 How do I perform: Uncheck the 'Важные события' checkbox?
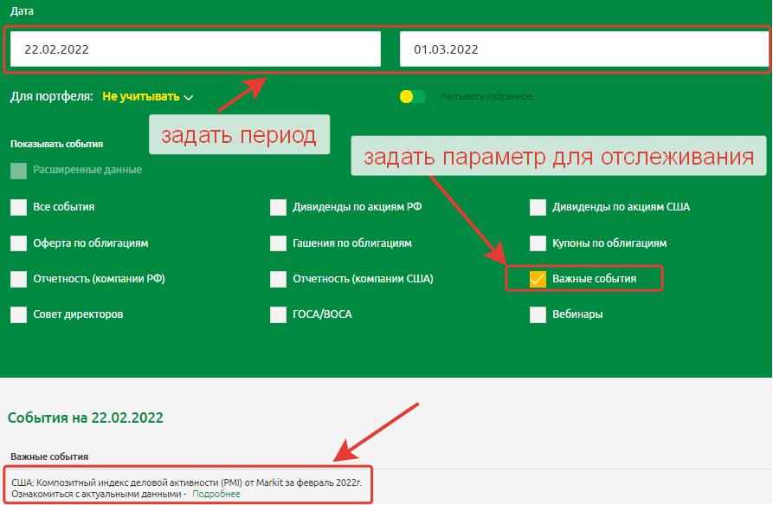click(538, 279)
